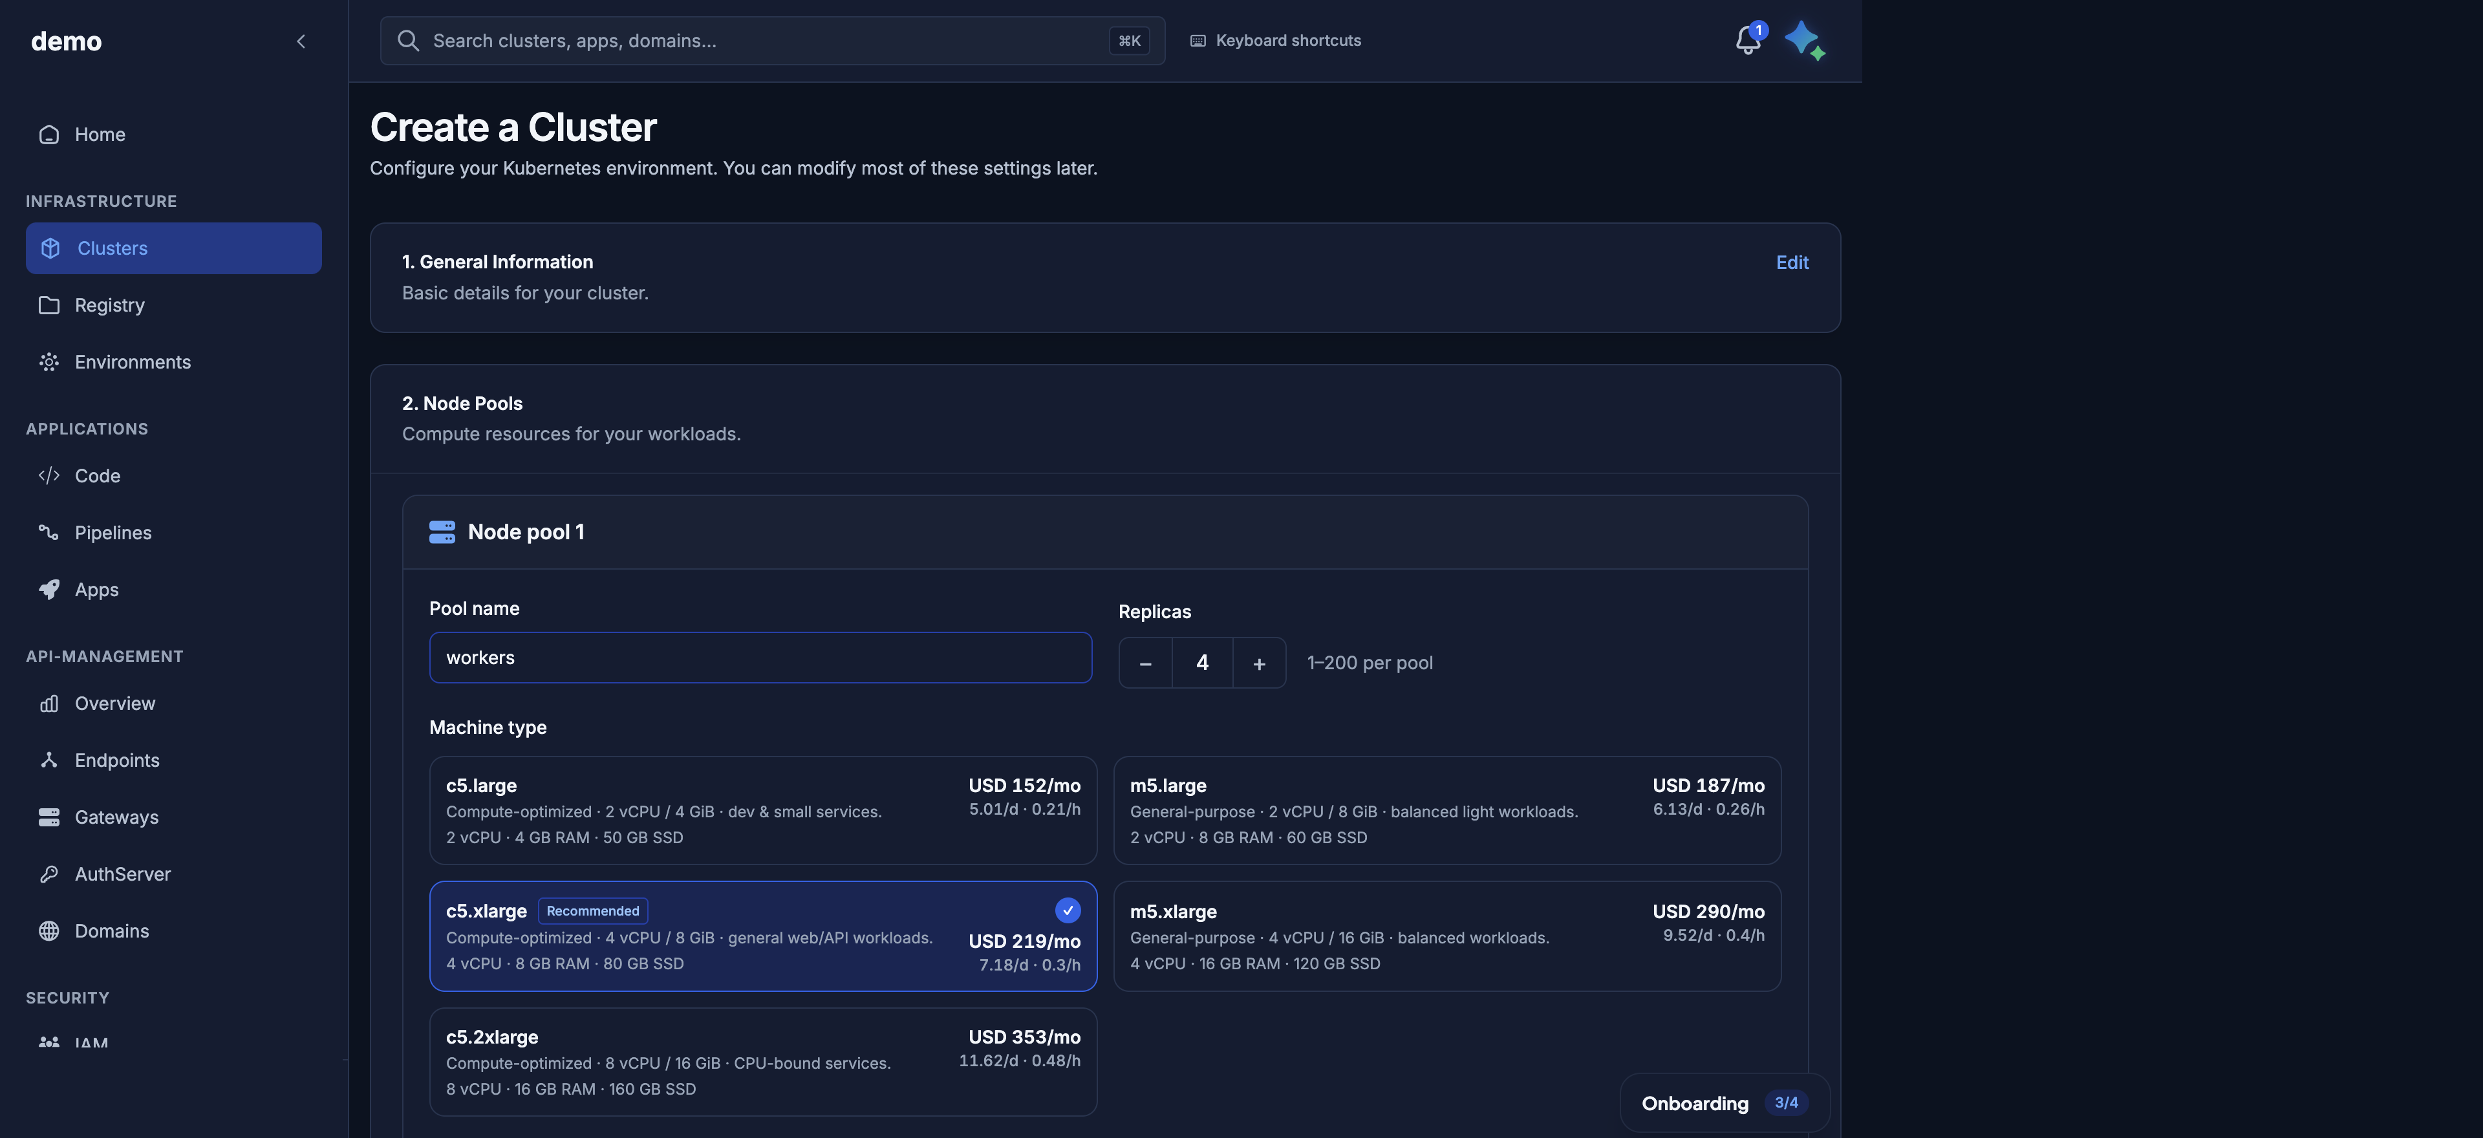This screenshot has height=1138, width=2483.
Task: Click the API-MANAGEMENT section heading
Action: pos(104,656)
